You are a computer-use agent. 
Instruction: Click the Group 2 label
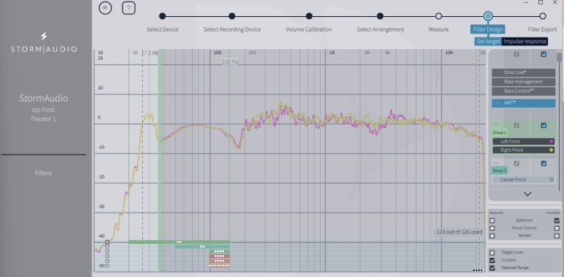500,171
